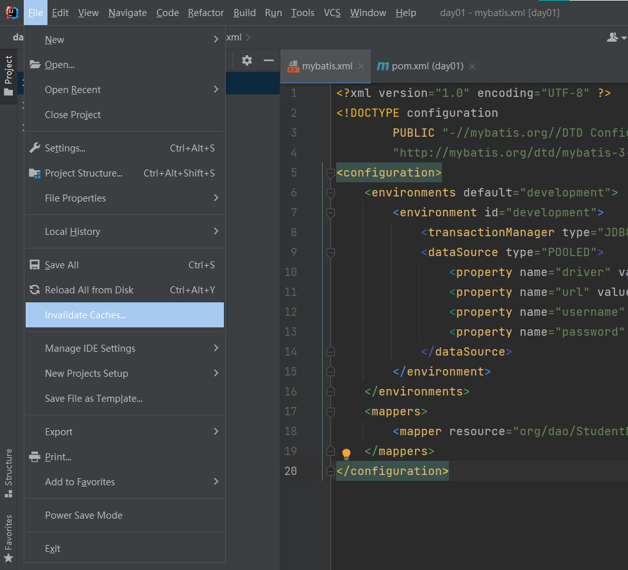Expand the Export submenu
The image size is (628, 570).
click(124, 432)
